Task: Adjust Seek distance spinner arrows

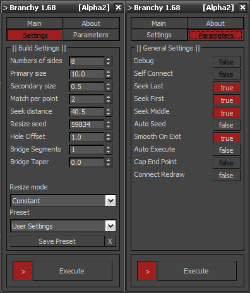Action: [109, 112]
